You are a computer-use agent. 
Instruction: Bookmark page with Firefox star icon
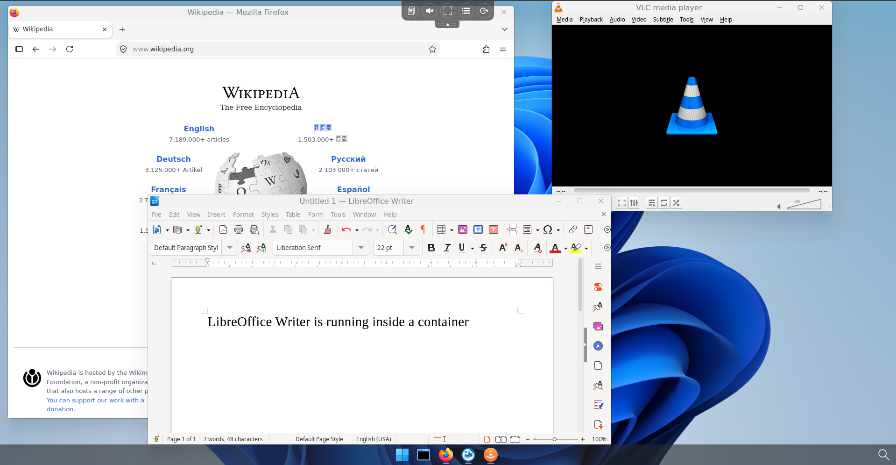[432, 49]
